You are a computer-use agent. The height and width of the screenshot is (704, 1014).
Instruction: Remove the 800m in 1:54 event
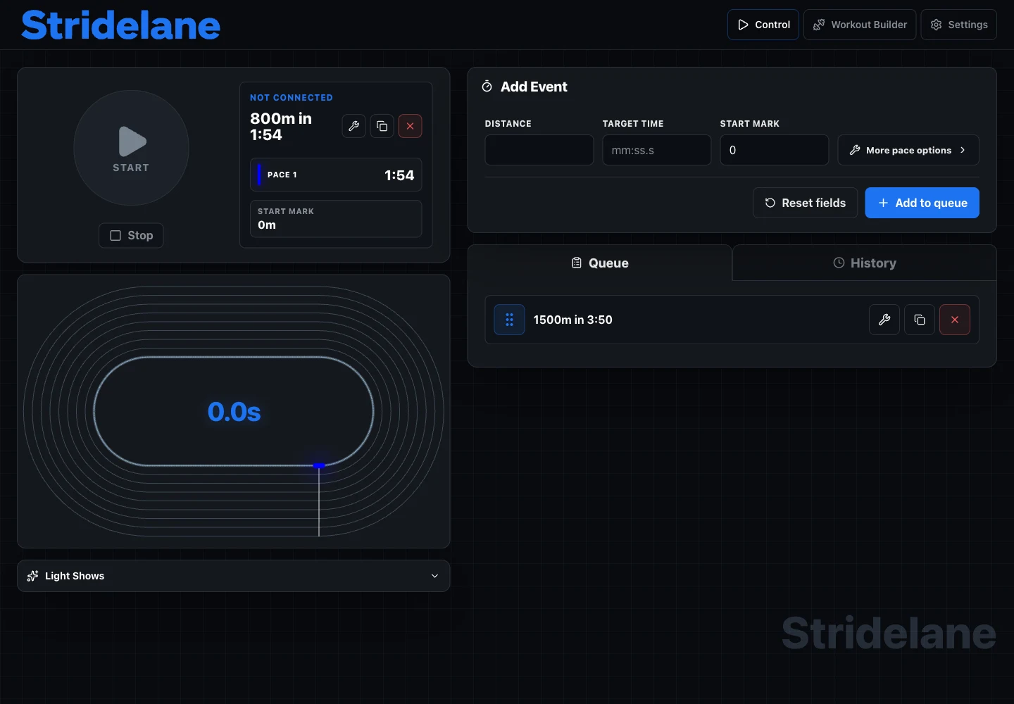[x=410, y=126]
